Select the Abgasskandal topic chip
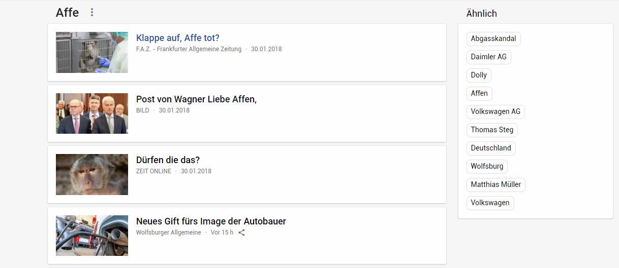The image size is (619, 268). click(493, 39)
